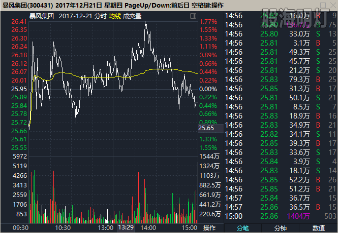Click the 1.77% top percentage label
The width and height of the screenshot is (338, 233).
pyautogui.click(x=208, y=22)
